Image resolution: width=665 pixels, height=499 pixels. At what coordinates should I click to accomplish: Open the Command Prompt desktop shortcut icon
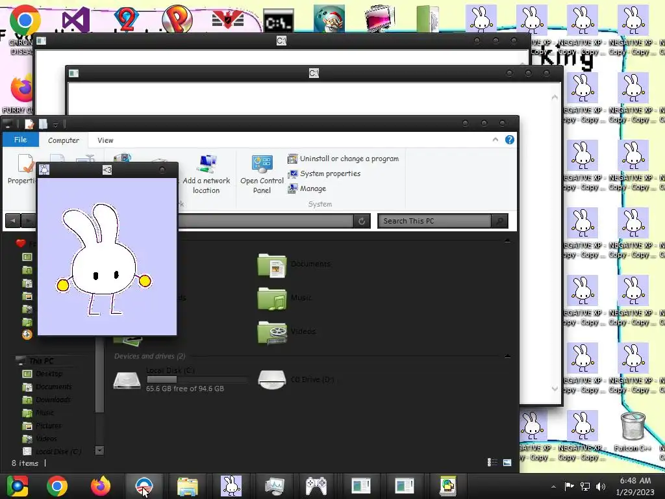[x=279, y=21]
